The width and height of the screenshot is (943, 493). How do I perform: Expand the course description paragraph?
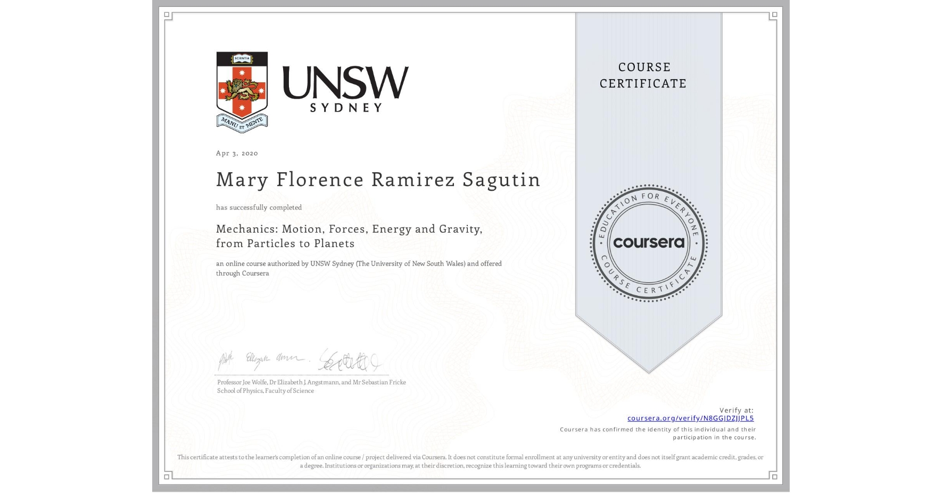[x=358, y=268]
